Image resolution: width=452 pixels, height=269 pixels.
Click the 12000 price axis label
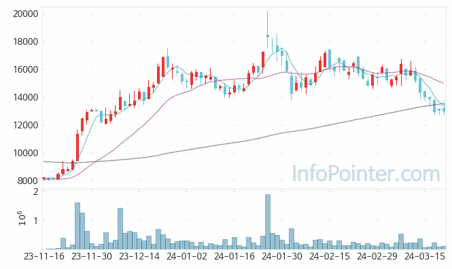(x=25, y=125)
